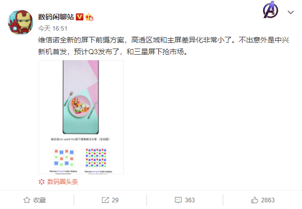Expand the post options chevron menu

[291, 12]
